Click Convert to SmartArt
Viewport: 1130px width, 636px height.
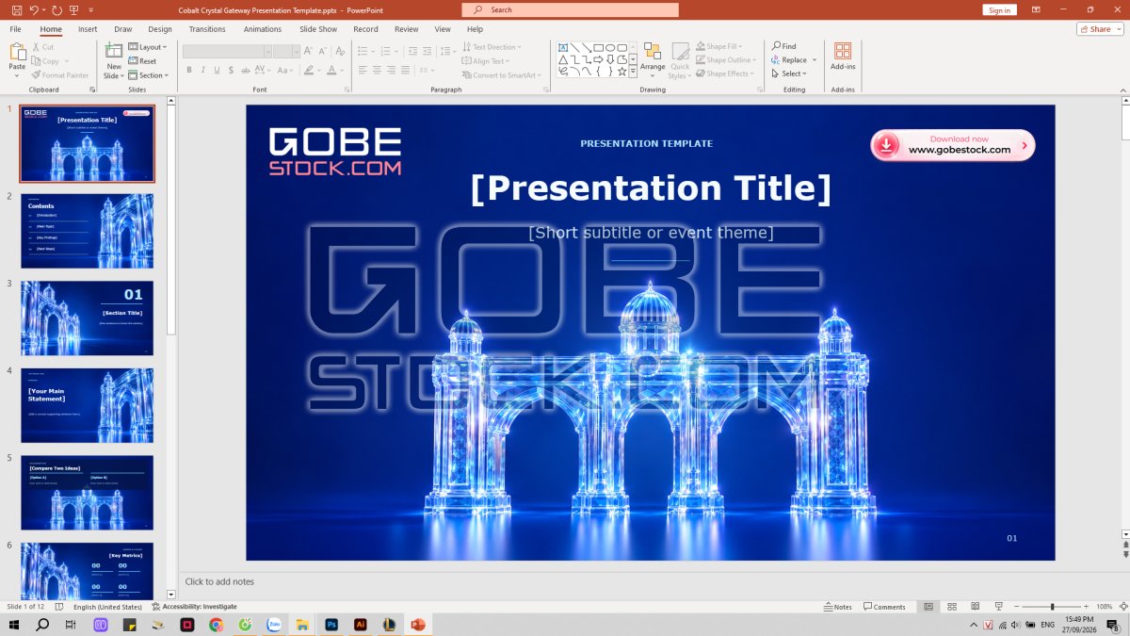point(500,75)
